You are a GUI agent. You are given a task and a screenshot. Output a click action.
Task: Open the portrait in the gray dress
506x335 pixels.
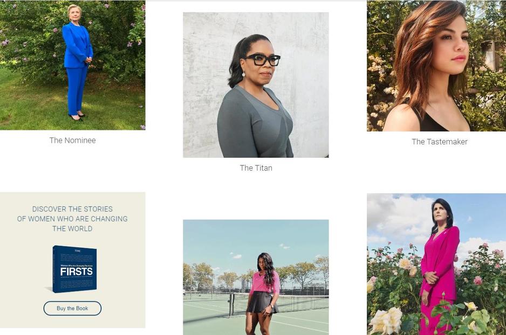[x=256, y=85]
